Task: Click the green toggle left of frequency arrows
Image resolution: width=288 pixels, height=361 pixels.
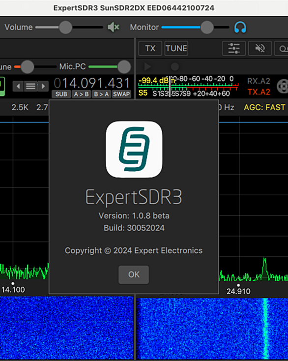Action: (2, 87)
